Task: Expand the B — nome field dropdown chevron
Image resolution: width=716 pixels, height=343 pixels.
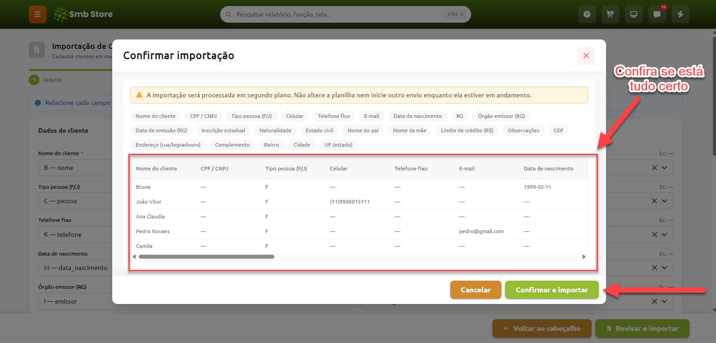Action: (664, 168)
